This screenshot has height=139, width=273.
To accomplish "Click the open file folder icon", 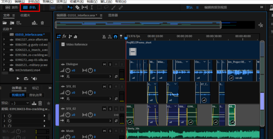I will click(5, 23).
